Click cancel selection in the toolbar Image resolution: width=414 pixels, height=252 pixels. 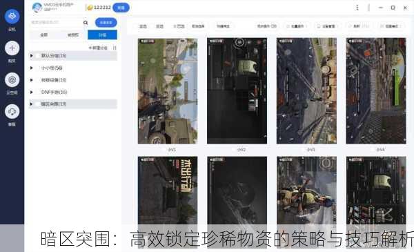pos(198,26)
